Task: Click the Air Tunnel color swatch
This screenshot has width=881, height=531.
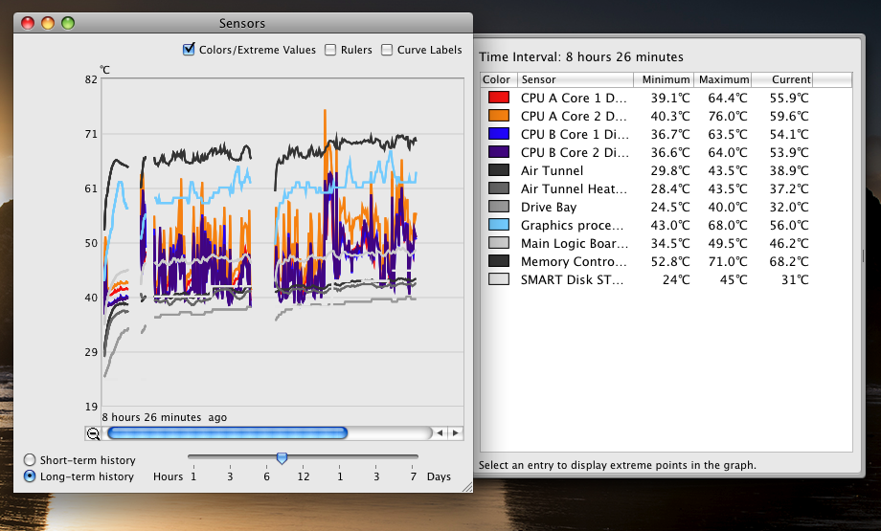Action: pyautogui.click(x=498, y=170)
